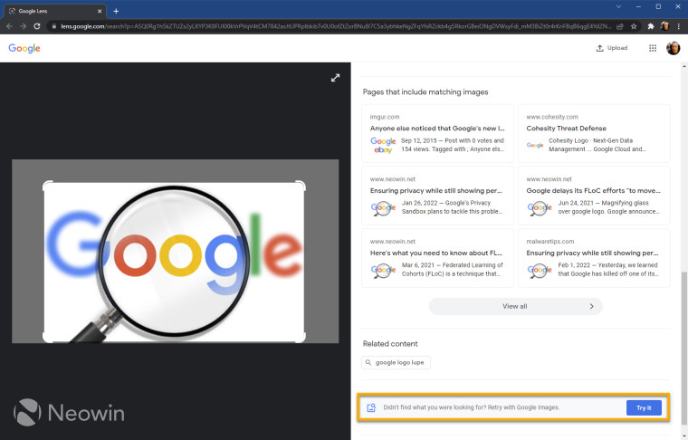
Task: View site information lock icon
Action: [54, 26]
